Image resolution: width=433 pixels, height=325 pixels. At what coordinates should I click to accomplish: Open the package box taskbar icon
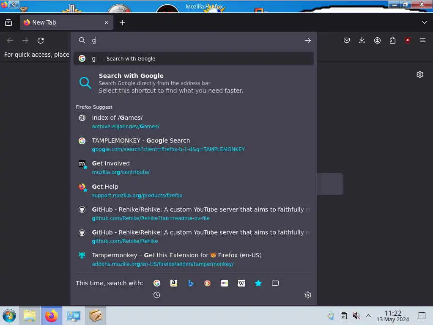[x=96, y=316]
